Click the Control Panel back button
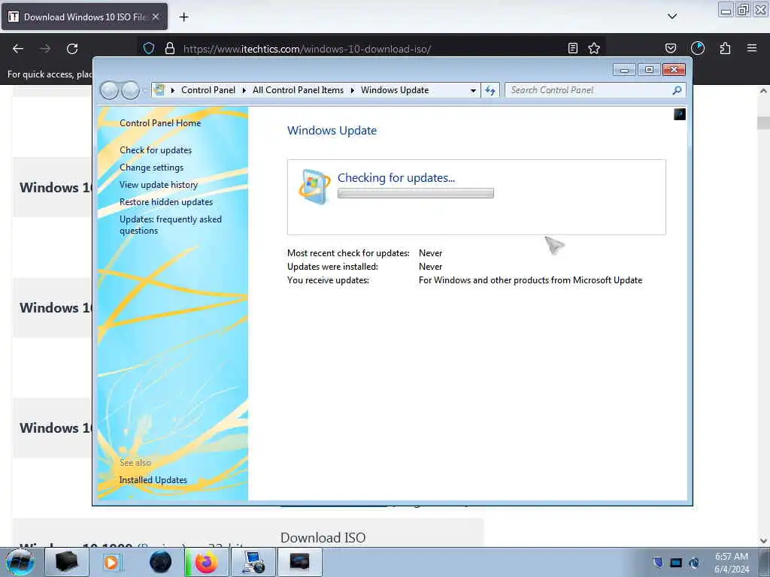Viewport: 770px width, 577px height. pyautogui.click(x=109, y=90)
